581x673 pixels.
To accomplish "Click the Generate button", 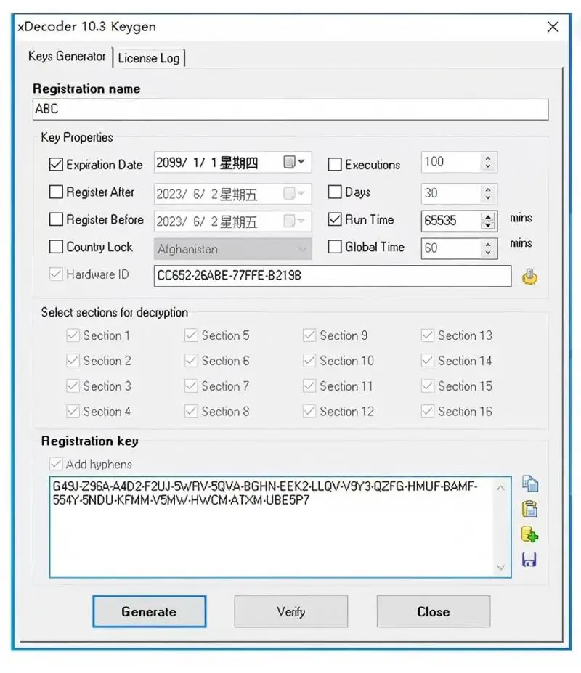I will (x=149, y=611).
